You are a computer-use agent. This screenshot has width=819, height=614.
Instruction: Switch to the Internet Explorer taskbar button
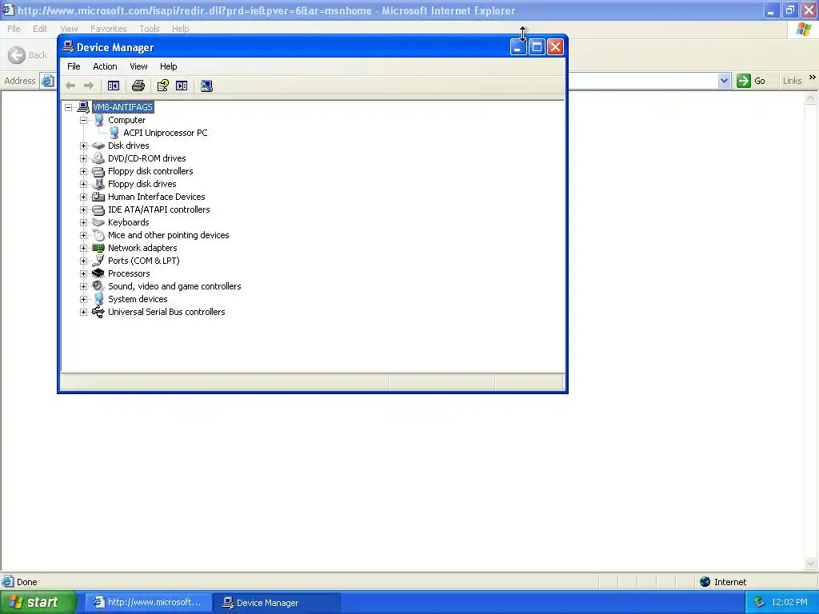[x=148, y=602]
